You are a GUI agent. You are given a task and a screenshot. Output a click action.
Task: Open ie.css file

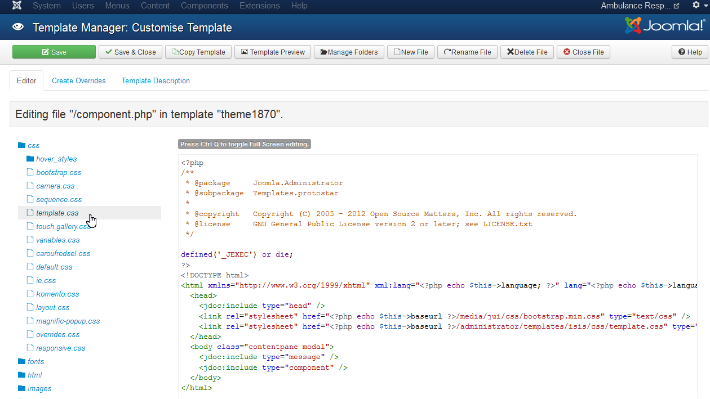point(46,281)
